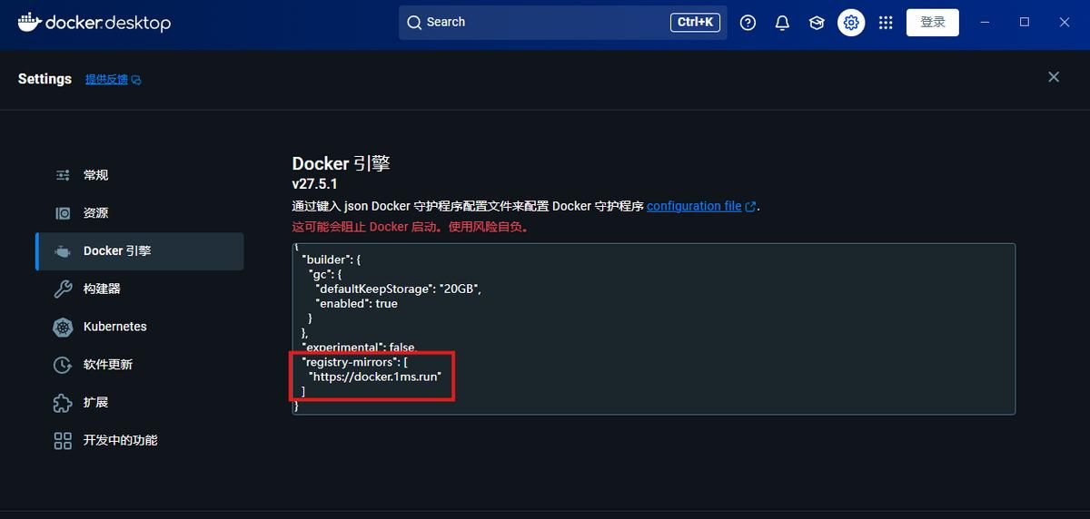Image resolution: width=1090 pixels, height=519 pixels.
Task: Click the "https://docker.1ms.run" mirror URL
Action: 374,376
